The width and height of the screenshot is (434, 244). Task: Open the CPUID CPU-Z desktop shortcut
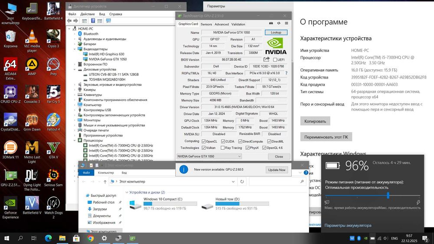(x=10, y=94)
